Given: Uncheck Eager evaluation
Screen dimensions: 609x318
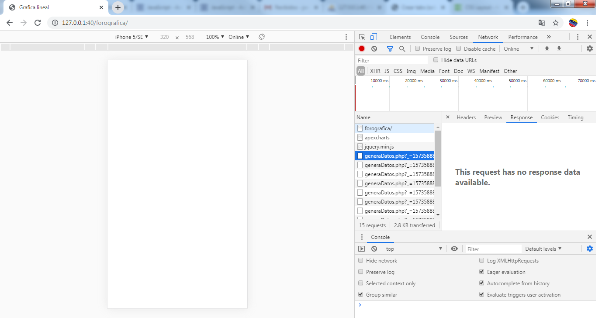Looking at the screenshot, I should pyautogui.click(x=482, y=272).
